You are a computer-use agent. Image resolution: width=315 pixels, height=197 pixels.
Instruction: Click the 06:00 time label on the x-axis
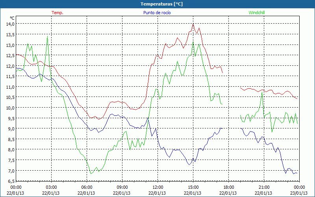[87, 188]
